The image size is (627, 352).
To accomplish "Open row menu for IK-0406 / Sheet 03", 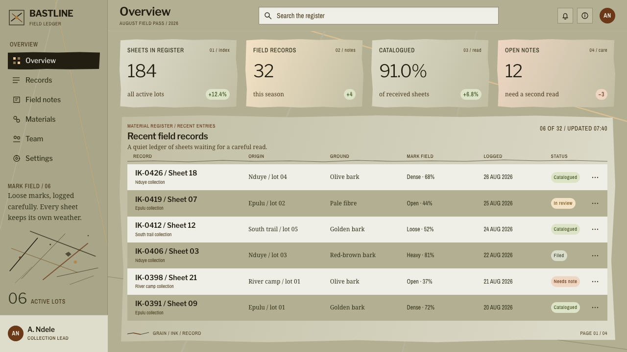I will [595, 255].
